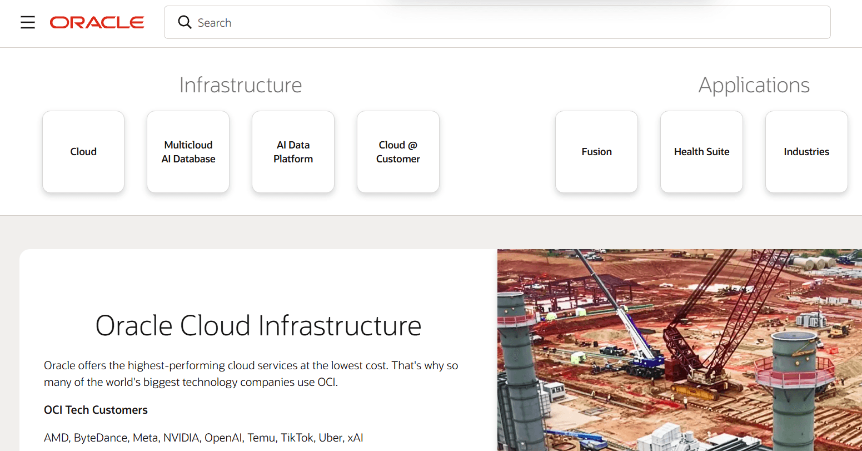862x451 pixels.
Task: Click the Applications section heading
Action: 754,85
